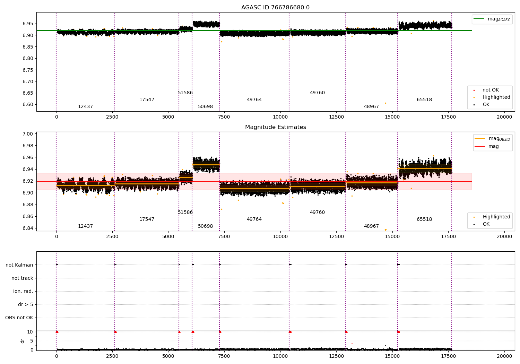
Task: Click obsid label 48967 in Magnitude Estimates plot
Action: [x=371, y=226]
